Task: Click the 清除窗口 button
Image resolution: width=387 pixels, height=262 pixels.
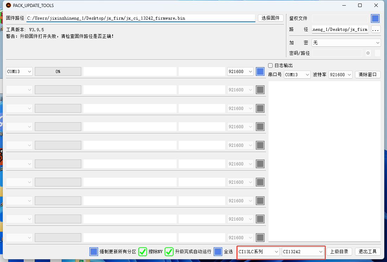Action: [x=368, y=75]
